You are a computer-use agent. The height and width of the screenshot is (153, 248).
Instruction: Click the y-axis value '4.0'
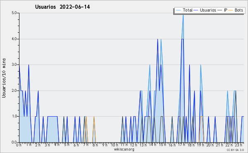click(14, 39)
